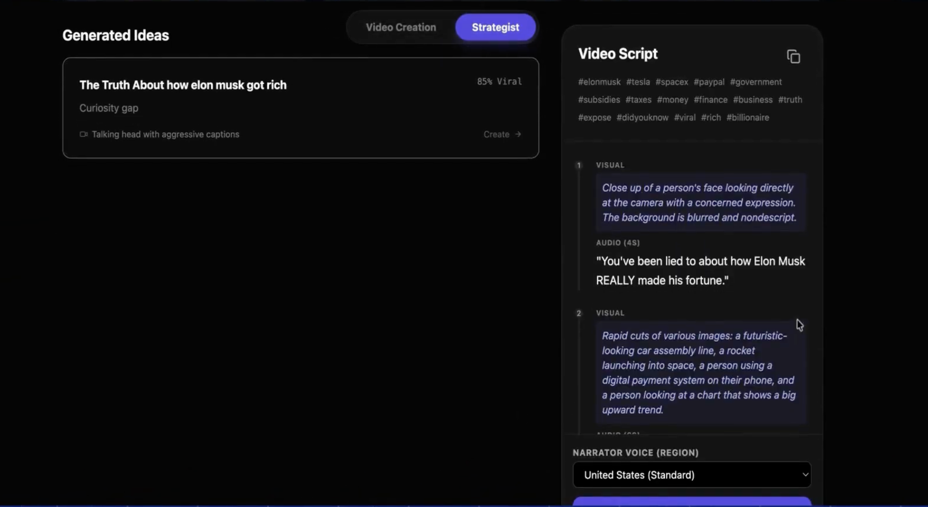Click scene 2 visual description box

point(700,372)
